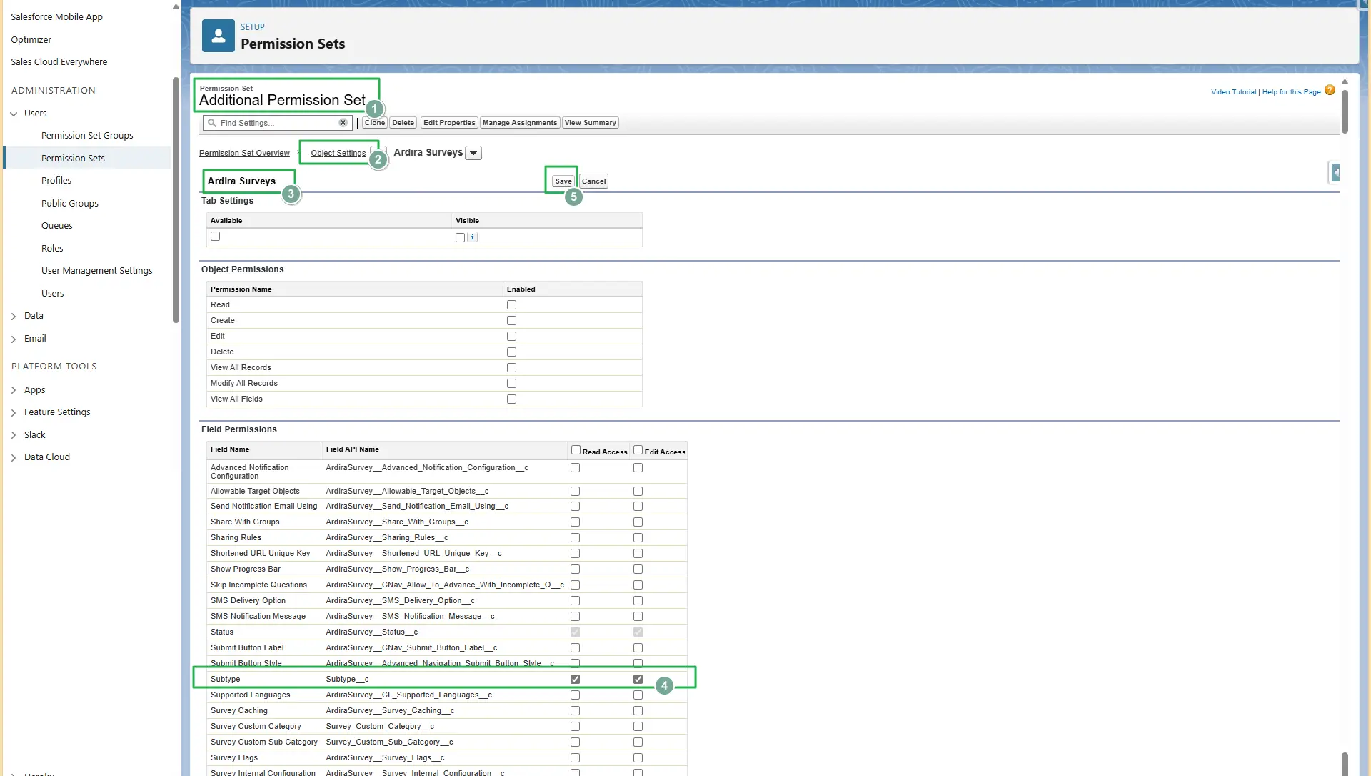This screenshot has width=1371, height=776.
Task: Check the Read Access select-all header checkbox
Action: coord(576,450)
